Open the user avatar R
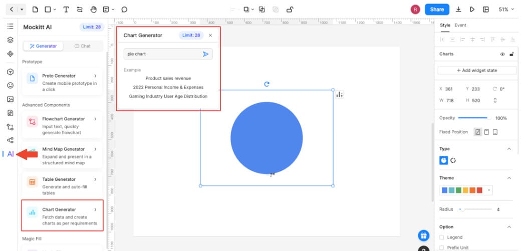The image size is (521, 251). click(415, 10)
